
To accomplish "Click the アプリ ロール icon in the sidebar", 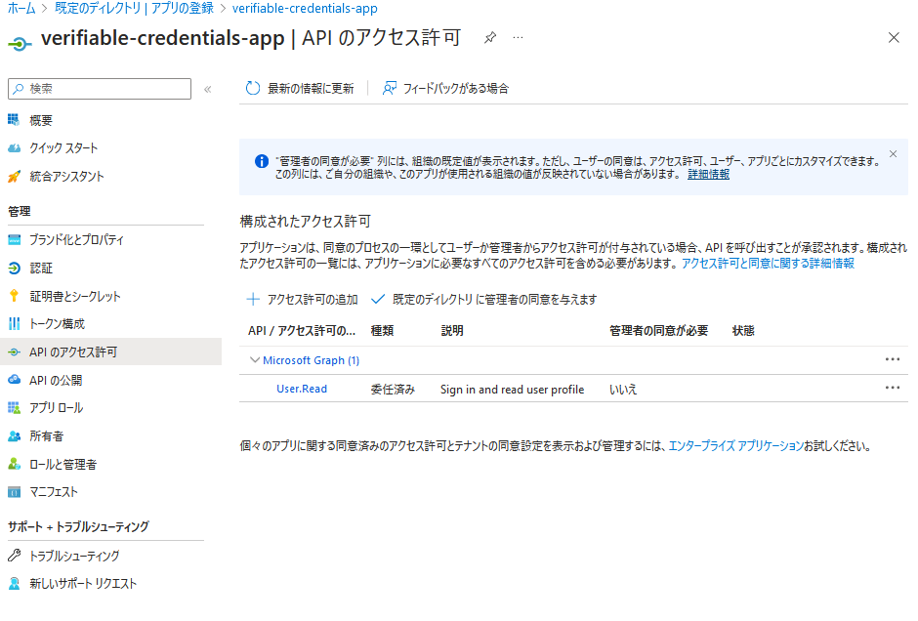I will point(14,407).
